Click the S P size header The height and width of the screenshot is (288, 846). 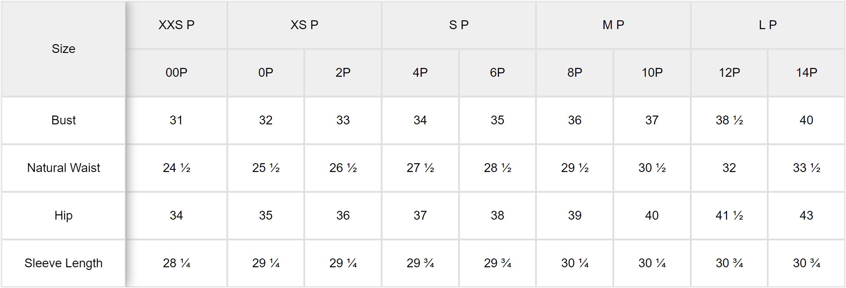click(459, 25)
